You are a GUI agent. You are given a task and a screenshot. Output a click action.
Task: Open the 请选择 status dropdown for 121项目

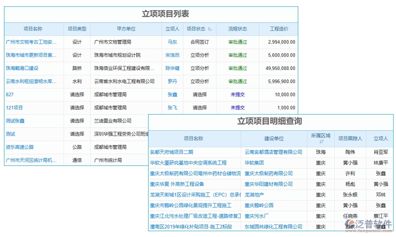tap(199, 107)
